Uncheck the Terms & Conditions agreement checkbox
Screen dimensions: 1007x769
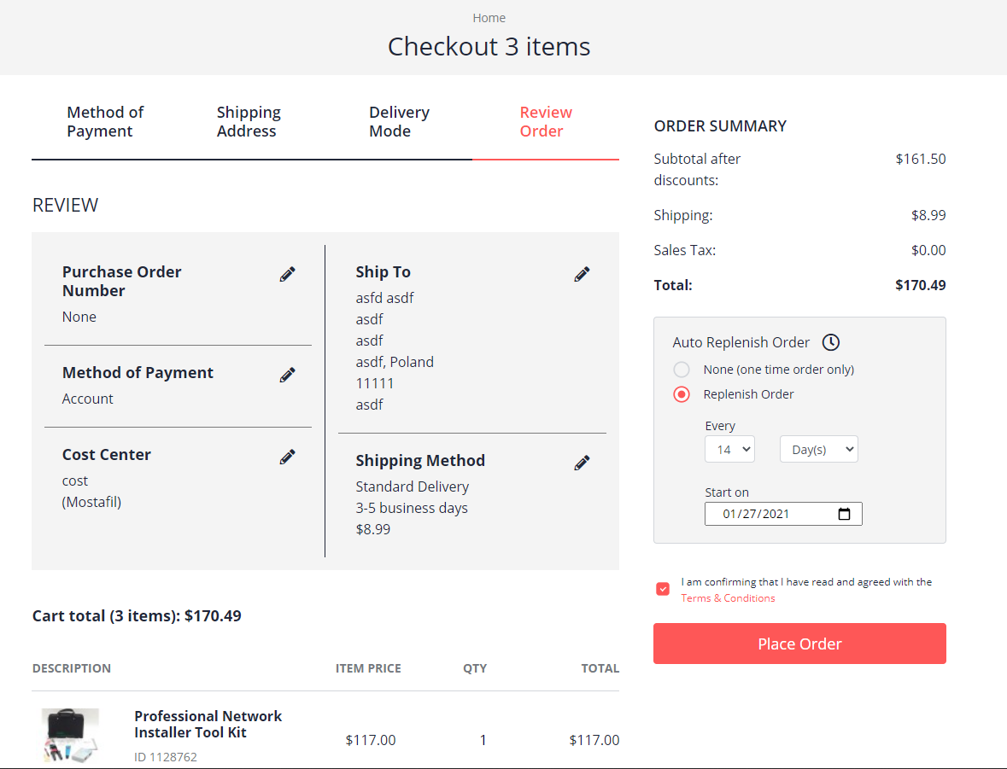click(663, 589)
